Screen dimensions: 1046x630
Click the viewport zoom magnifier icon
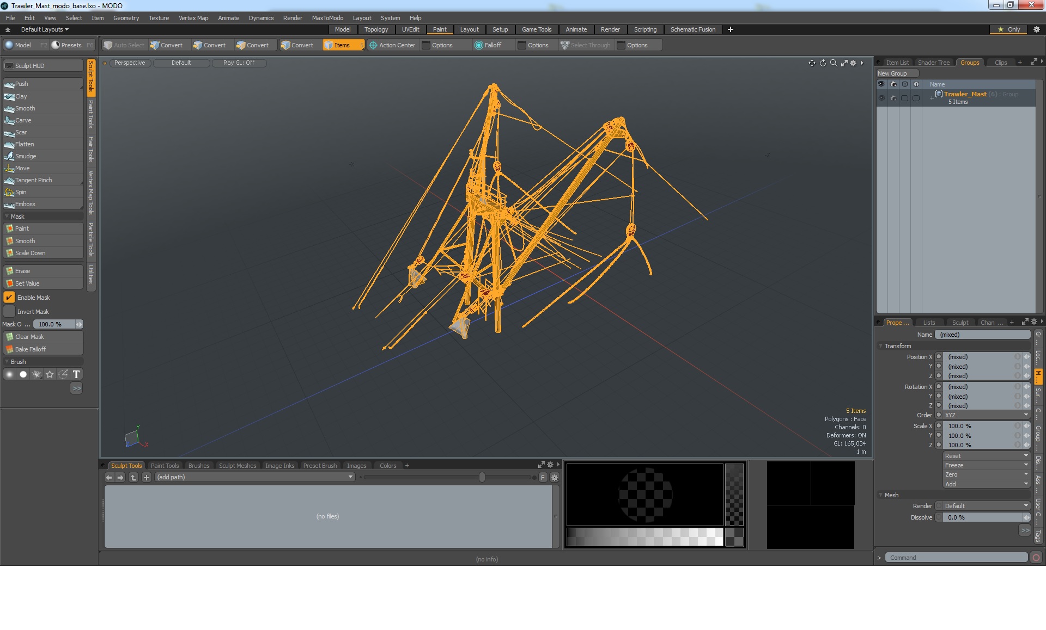click(834, 63)
